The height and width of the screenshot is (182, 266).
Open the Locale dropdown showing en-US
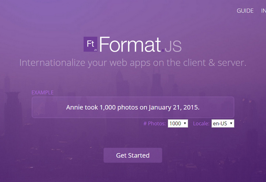click(222, 124)
